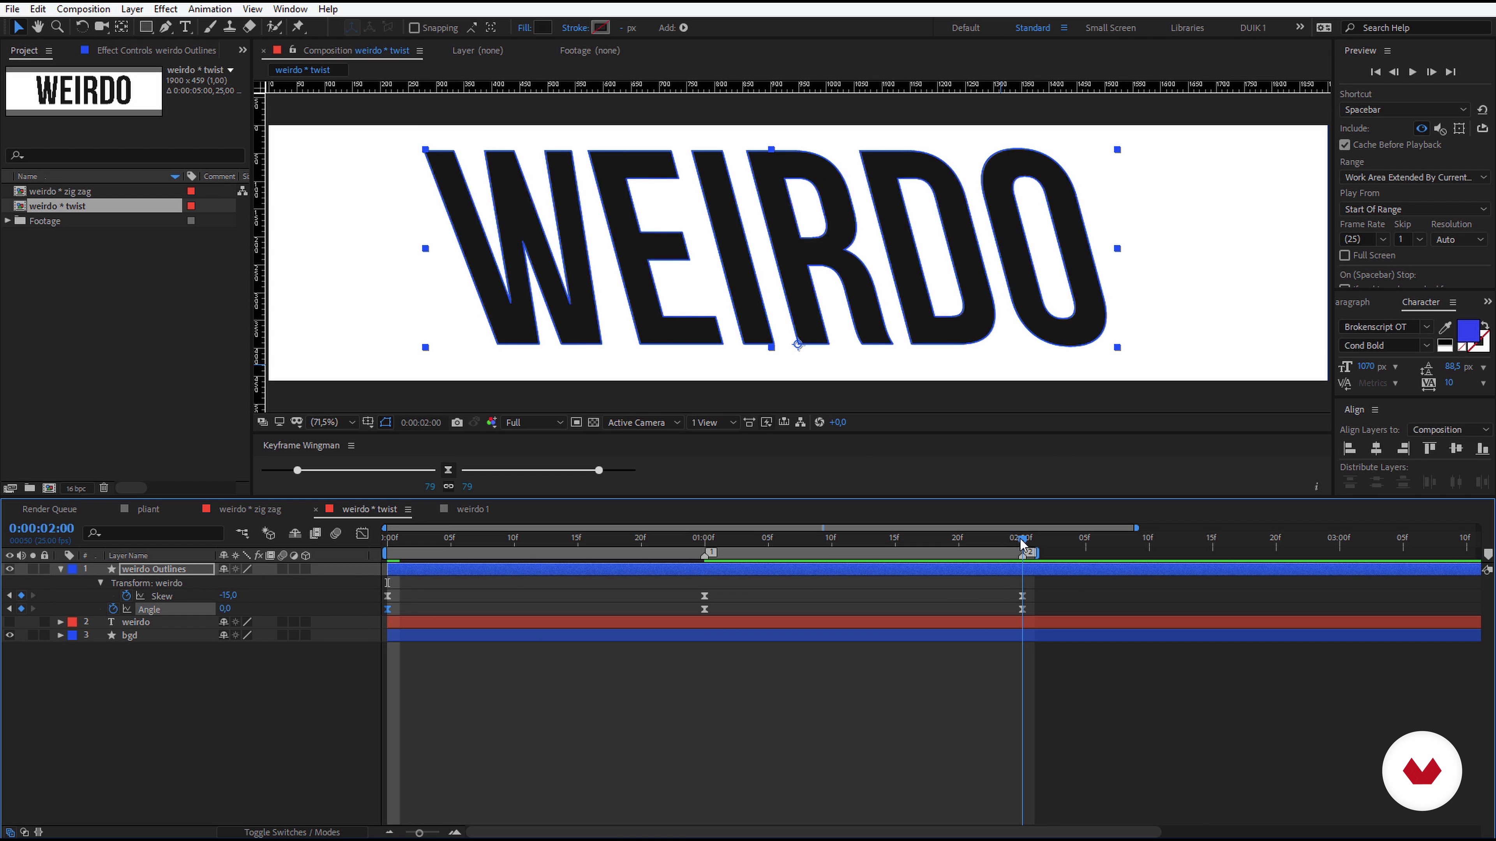Play the preview
Image resolution: width=1496 pixels, height=841 pixels.
click(1412, 72)
